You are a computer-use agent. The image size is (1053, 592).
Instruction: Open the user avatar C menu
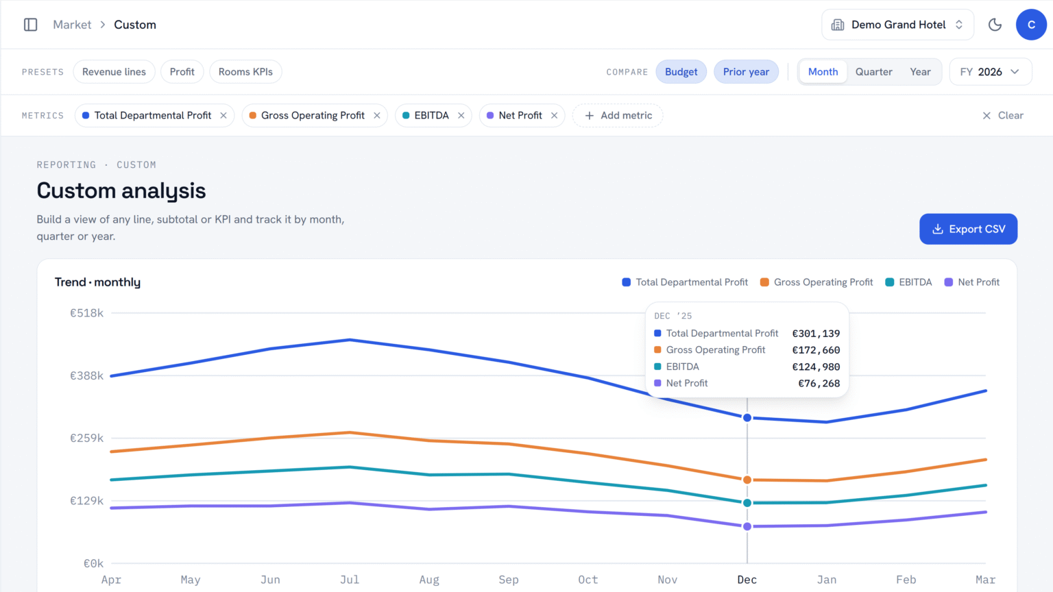click(x=1031, y=25)
